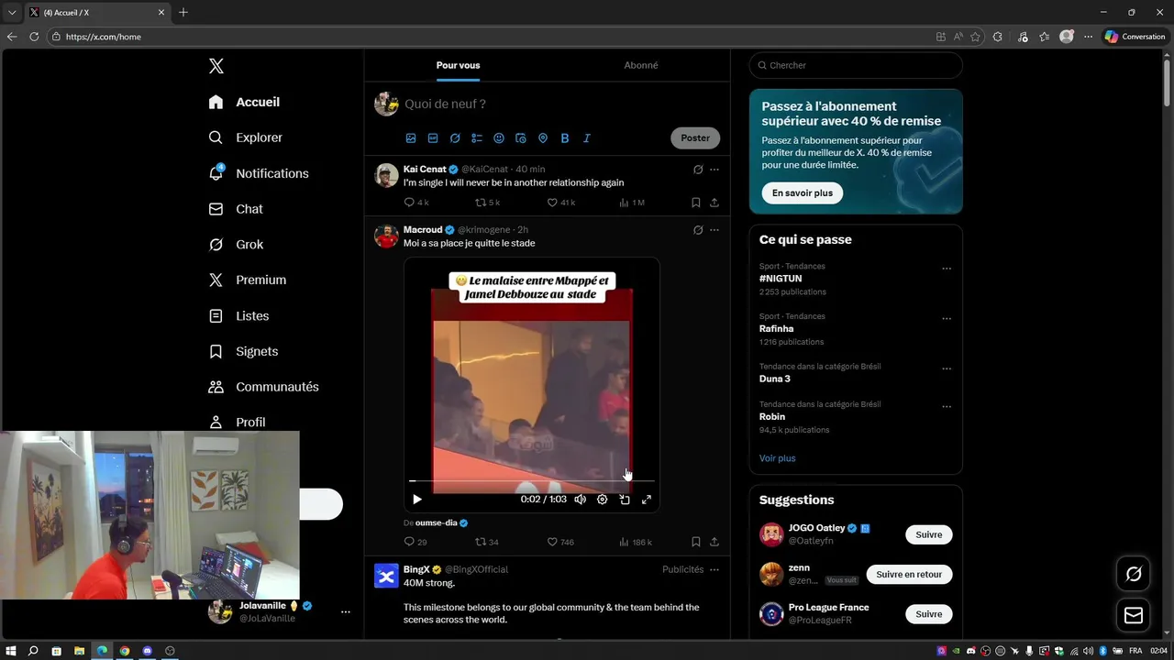
Task: Open Notifications in the sidebar
Action: click(259, 173)
